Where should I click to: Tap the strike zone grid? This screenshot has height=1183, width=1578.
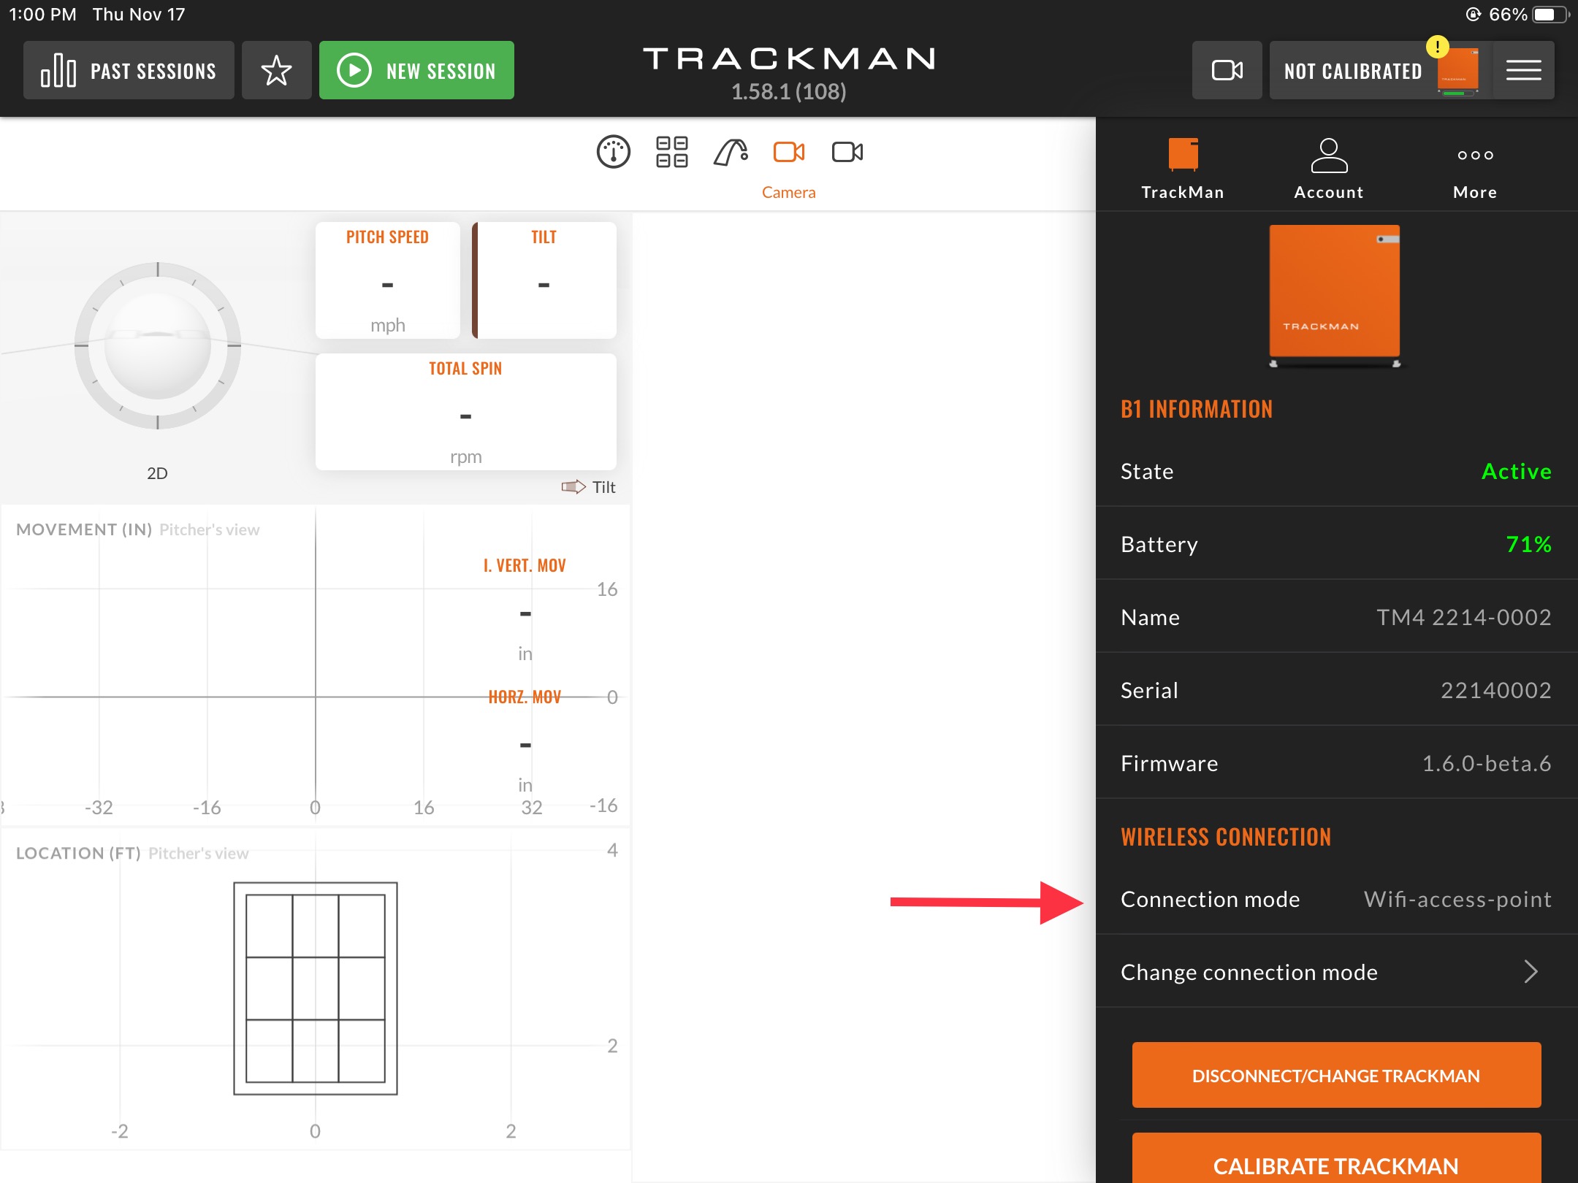(315, 988)
